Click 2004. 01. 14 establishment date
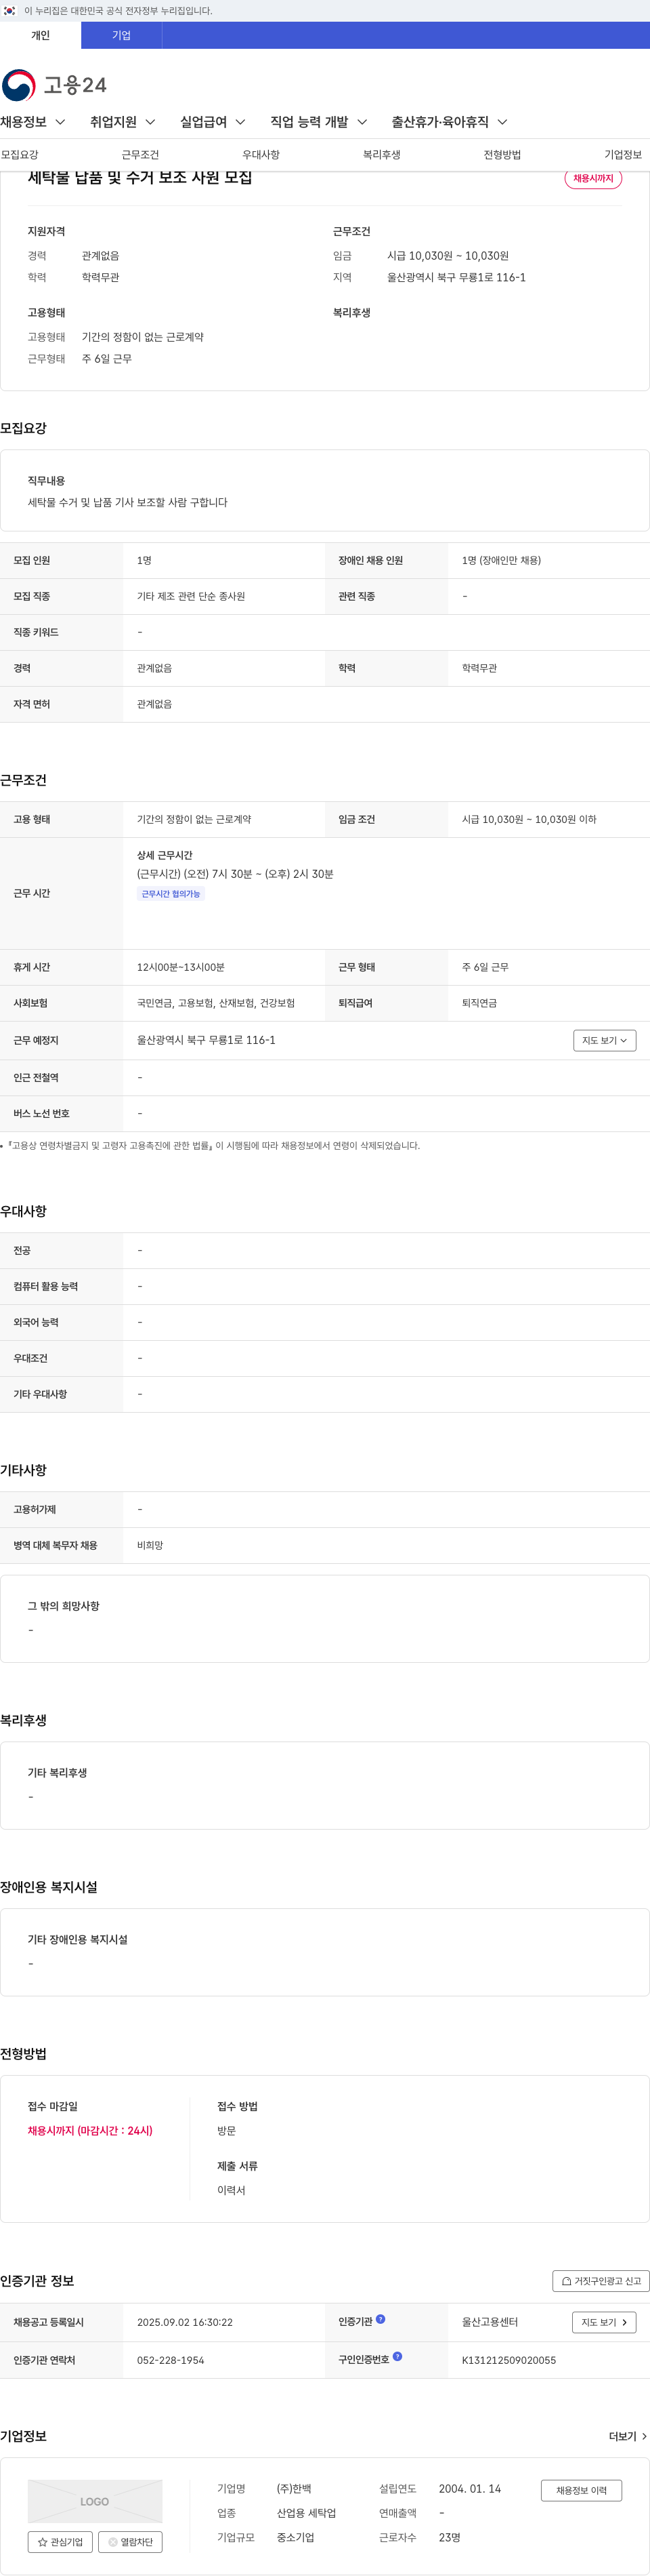 (471, 2489)
